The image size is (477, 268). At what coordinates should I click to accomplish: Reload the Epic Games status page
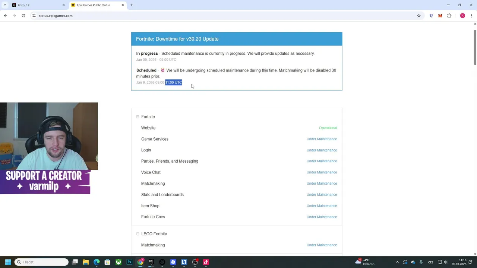point(23,16)
